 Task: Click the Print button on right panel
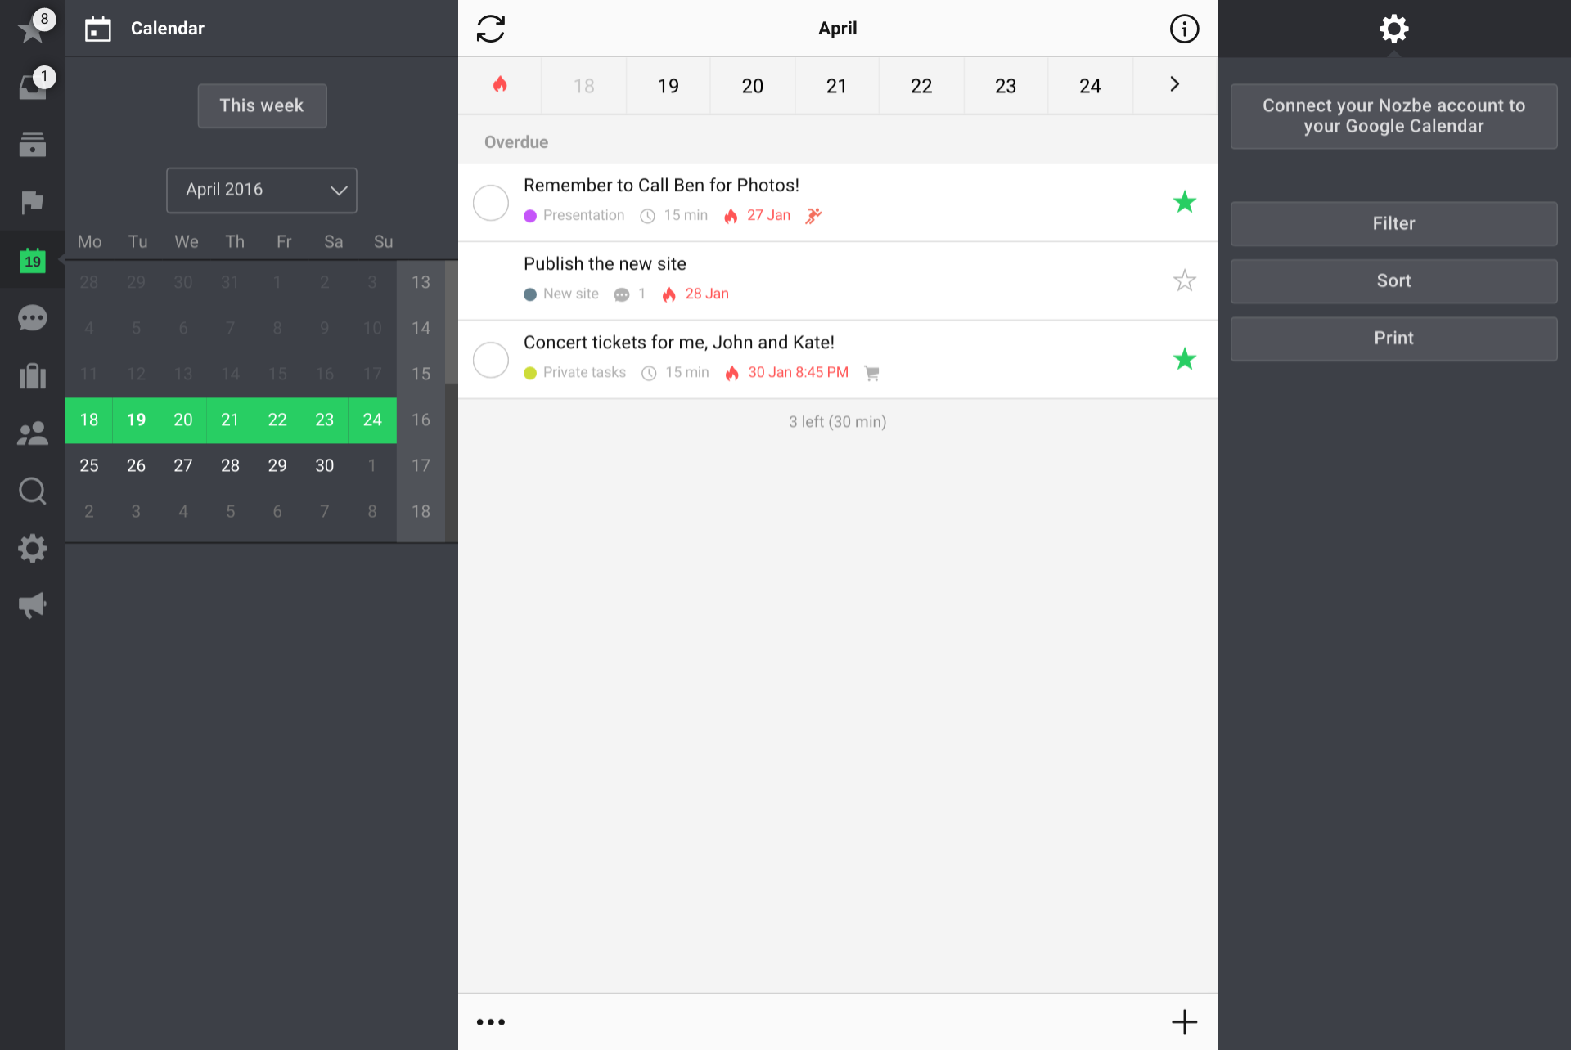pos(1394,338)
